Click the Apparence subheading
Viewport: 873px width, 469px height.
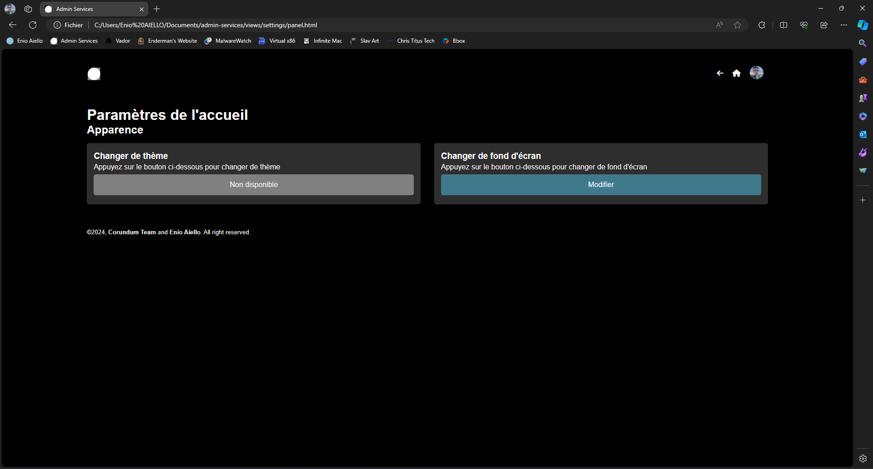[115, 130]
